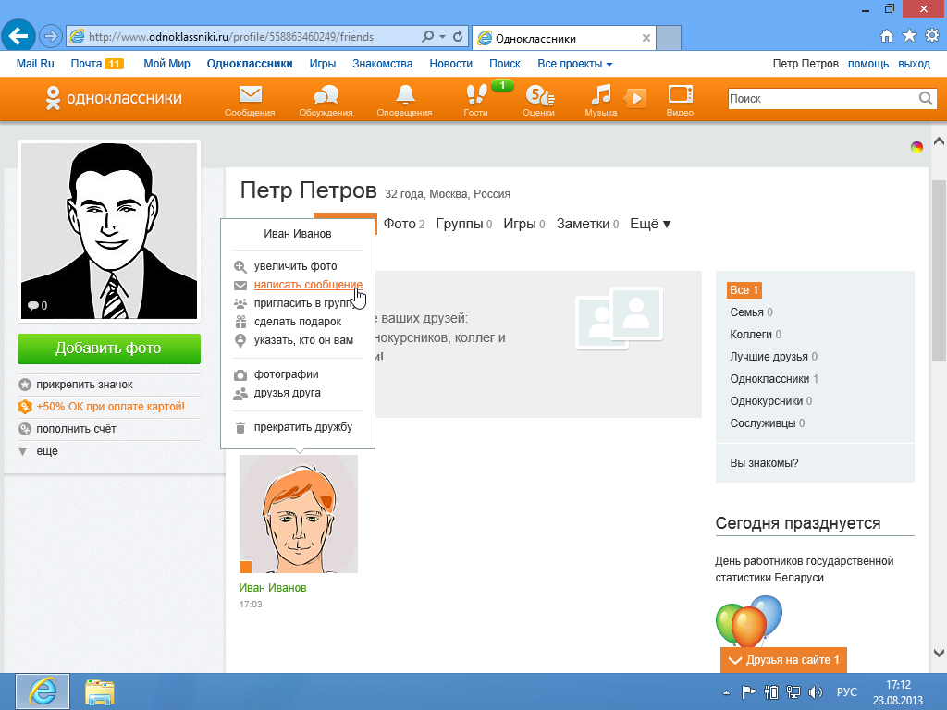The image size is (947, 710).
Task: Click the Одноклассники logo in orange header
Action: (x=114, y=98)
